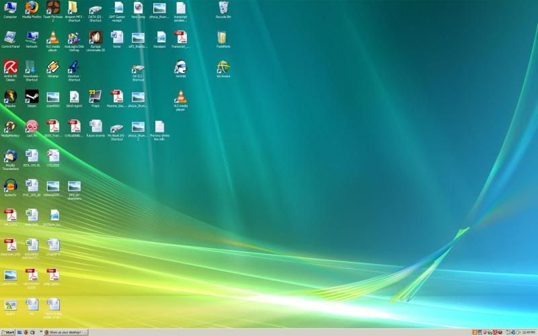Click the taskbar clock
The image size is (538, 336).
[529, 332]
